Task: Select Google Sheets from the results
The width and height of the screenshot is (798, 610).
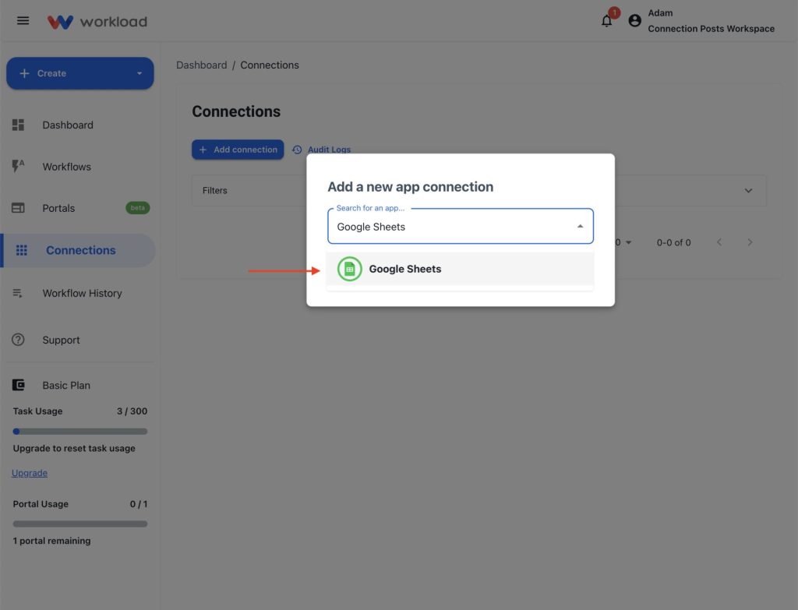Action: click(x=460, y=269)
